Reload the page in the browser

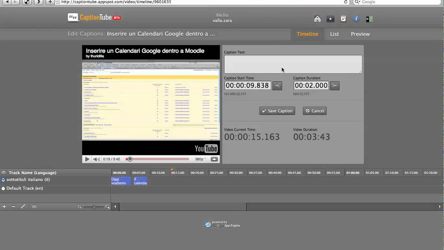pyautogui.click(x=345, y=2)
